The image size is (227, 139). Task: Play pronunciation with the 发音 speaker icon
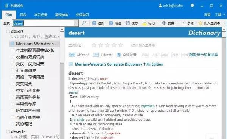coord(164,23)
